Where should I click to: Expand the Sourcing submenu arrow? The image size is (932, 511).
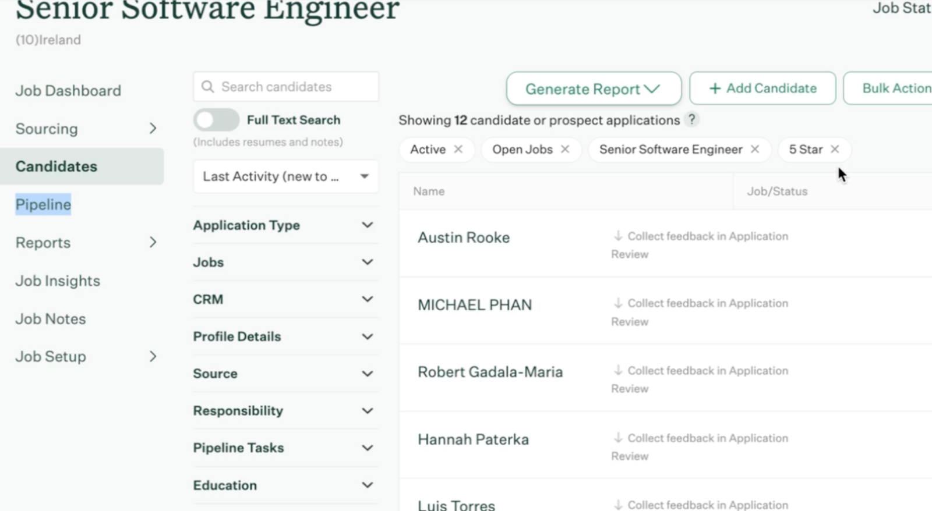point(153,129)
